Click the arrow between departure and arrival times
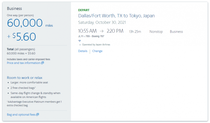 tap(101, 31)
